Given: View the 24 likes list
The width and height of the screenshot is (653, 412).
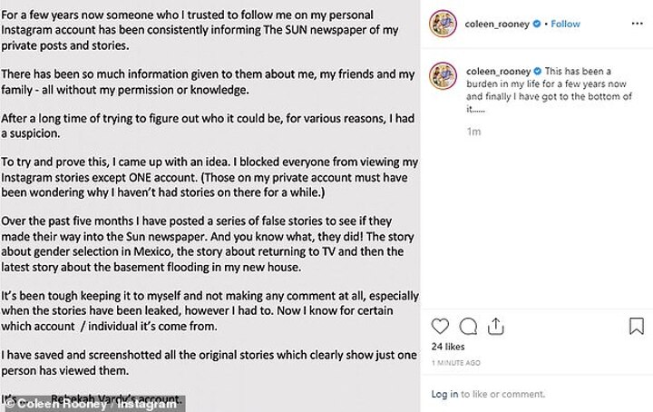Looking at the screenshot, I should (x=447, y=348).
